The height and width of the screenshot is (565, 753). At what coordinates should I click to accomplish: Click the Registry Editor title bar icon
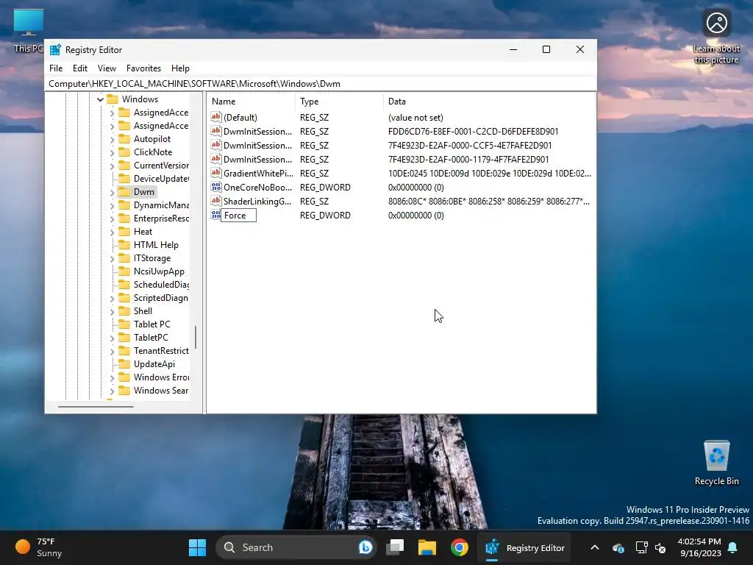(x=55, y=49)
